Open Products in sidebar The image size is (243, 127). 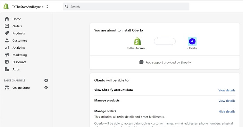[19, 33]
